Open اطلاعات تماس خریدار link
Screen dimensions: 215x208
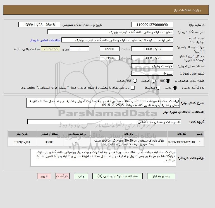(45, 40)
